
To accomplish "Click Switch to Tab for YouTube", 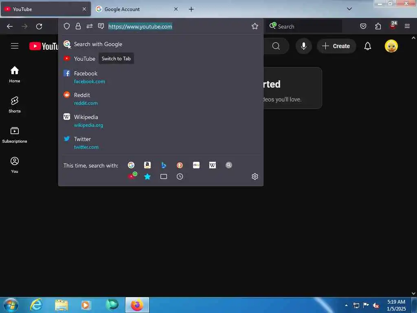I will (x=116, y=59).
